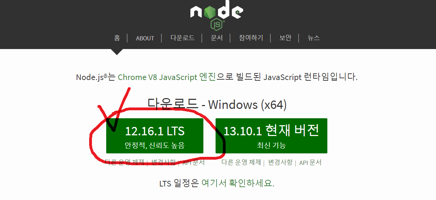Go to 다운로드 in the nav bar
Screen dimensions: 436x200
point(182,38)
